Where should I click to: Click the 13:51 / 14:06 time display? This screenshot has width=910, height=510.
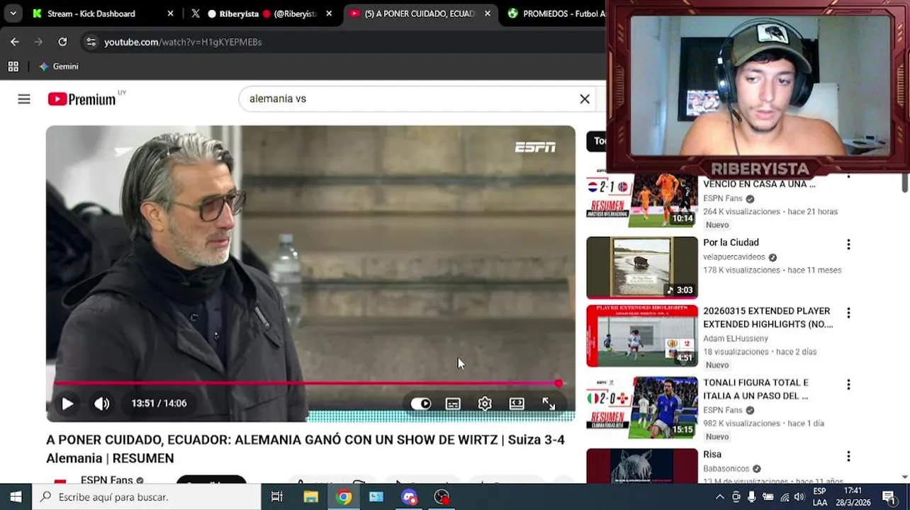click(x=159, y=404)
